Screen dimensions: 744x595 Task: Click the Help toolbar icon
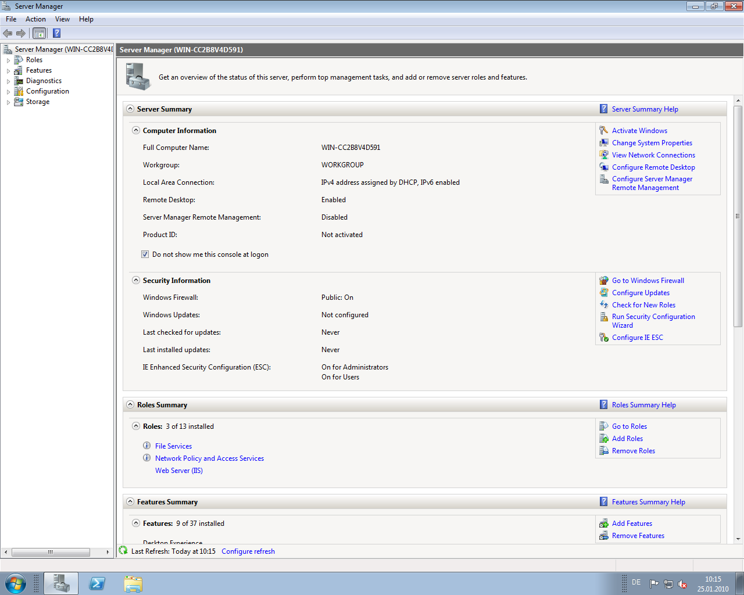coord(56,33)
